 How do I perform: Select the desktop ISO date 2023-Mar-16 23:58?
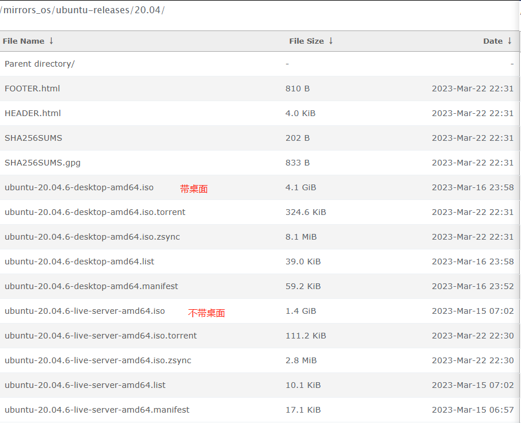click(473, 187)
